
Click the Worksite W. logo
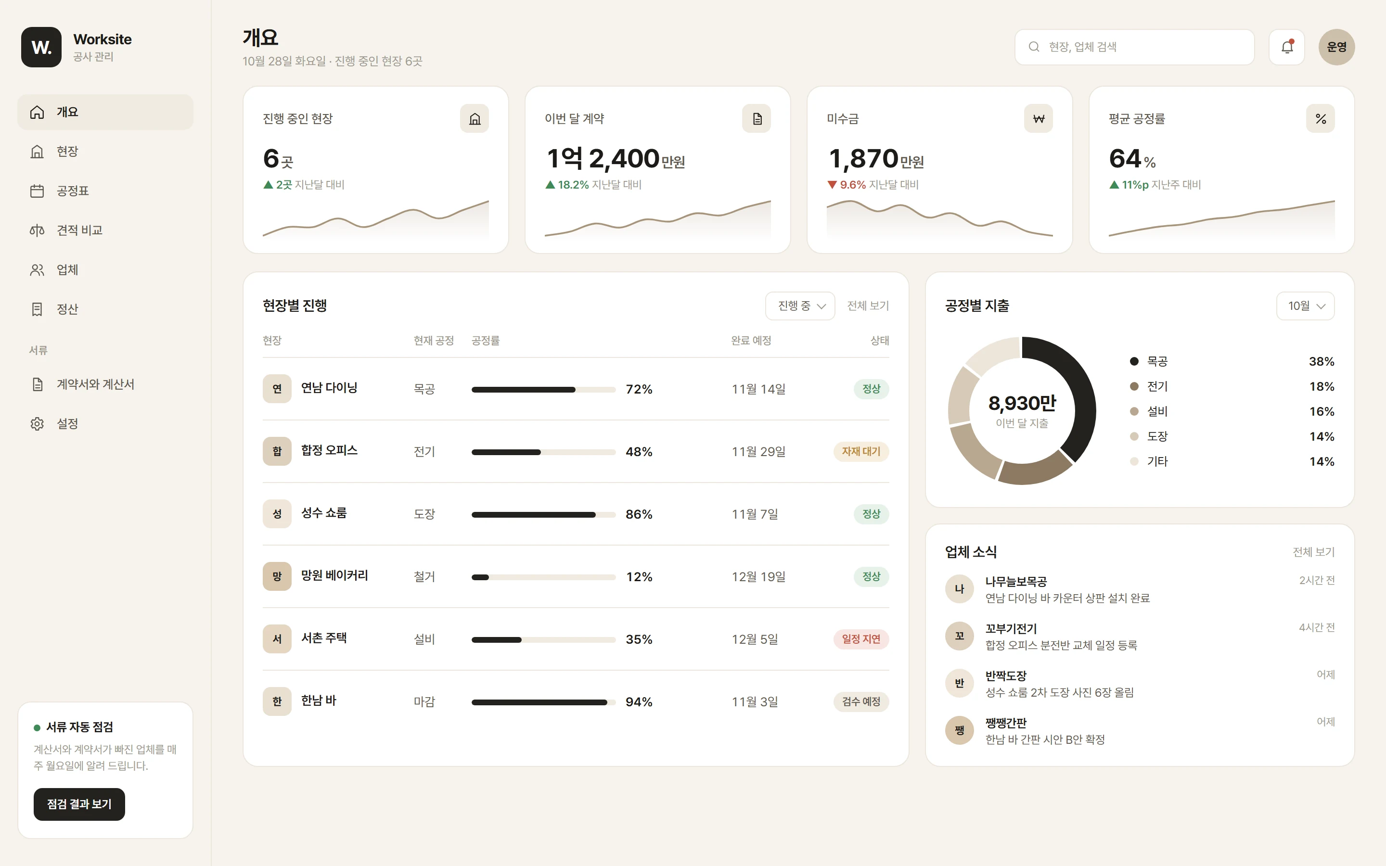pyautogui.click(x=41, y=47)
